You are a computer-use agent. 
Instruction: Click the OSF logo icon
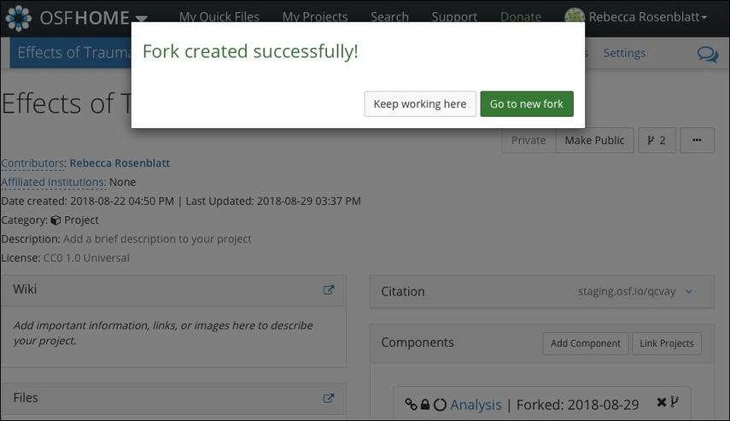pyautogui.click(x=19, y=18)
